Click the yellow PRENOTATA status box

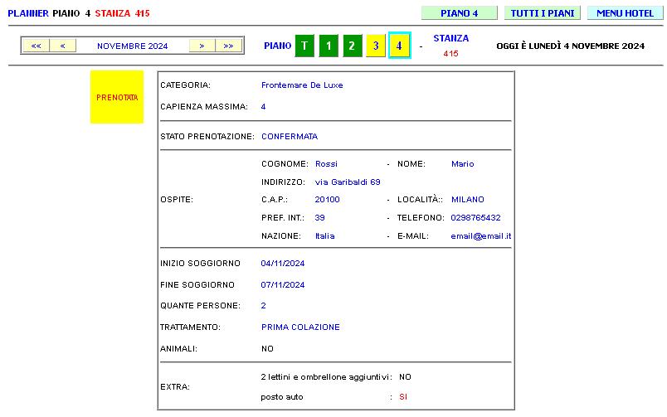116,97
